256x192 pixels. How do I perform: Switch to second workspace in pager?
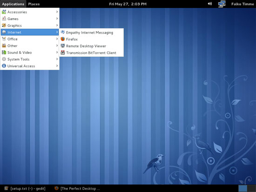click(x=251, y=189)
